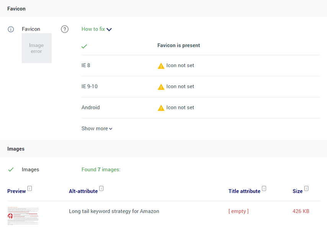Open the info icon beside Preview column

(30, 188)
